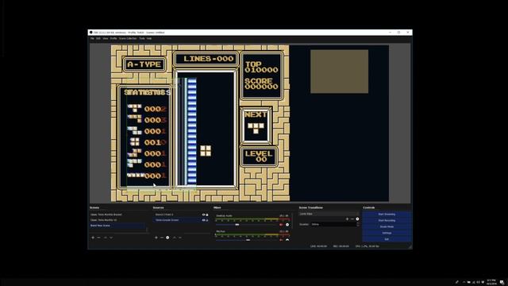The height and width of the screenshot is (286, 508).
Task: Open the Profile menu
Action: click(114, 38)
